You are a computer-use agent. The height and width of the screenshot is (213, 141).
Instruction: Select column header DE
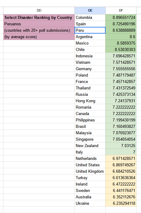point(90,10)
